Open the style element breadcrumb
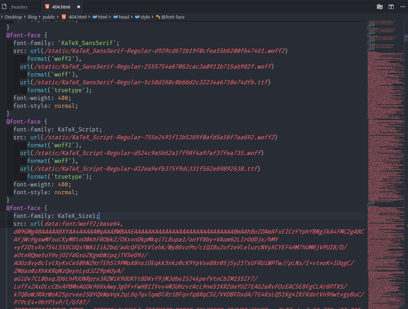408x309 pixels. tap(145, 17)
